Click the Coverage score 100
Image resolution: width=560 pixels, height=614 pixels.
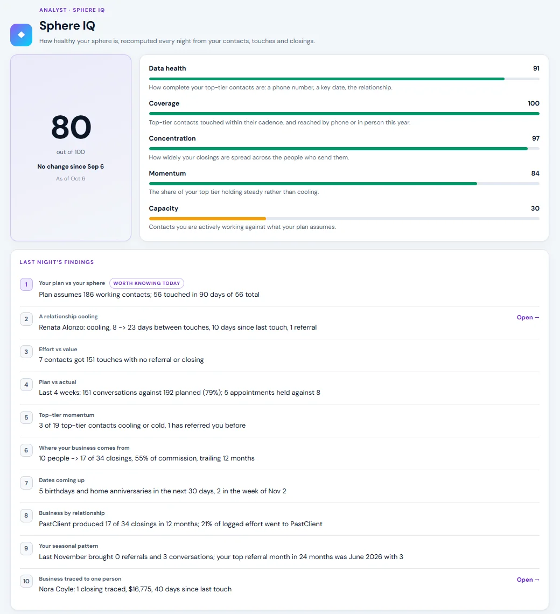click(534, 103)
